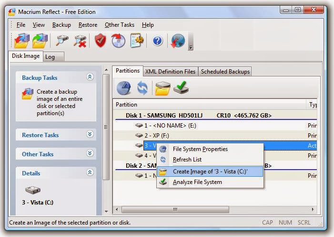Choose Analyze File System from context menu
334x237 pixels.
tap(210, 182)
